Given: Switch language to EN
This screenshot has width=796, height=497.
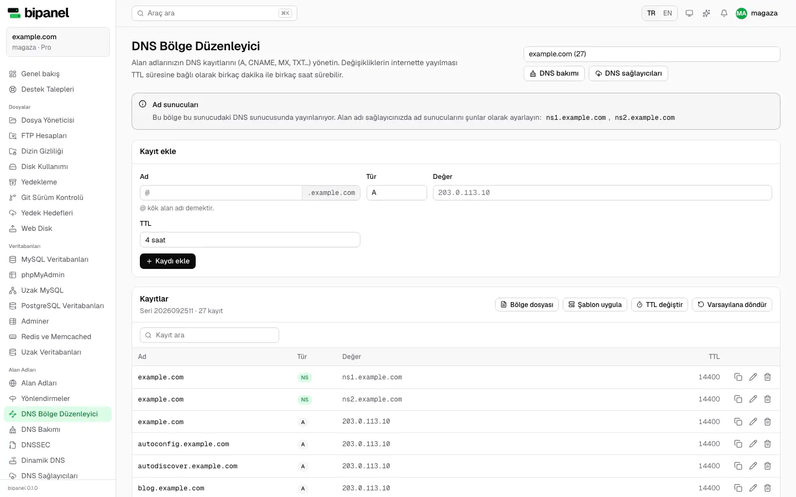Looking at the screenshot, I should [668, 13].
